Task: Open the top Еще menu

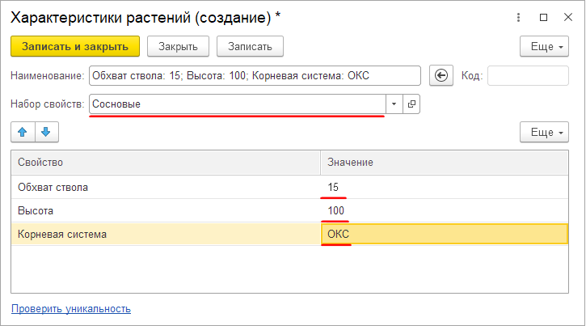Action: [x=547, y=47]
